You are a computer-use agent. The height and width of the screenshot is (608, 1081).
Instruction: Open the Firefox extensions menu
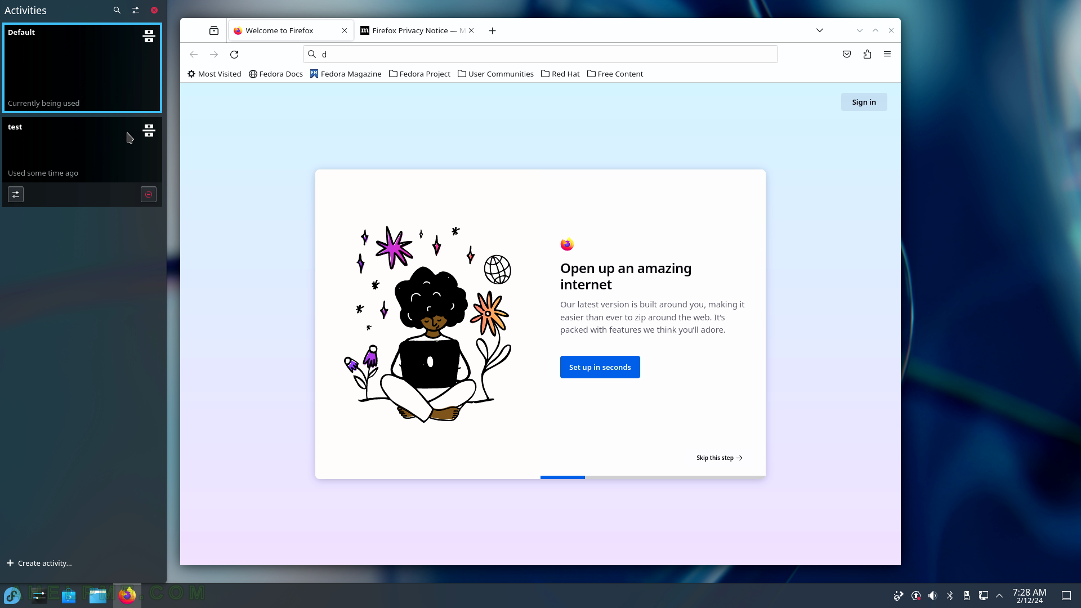(867, 54)
